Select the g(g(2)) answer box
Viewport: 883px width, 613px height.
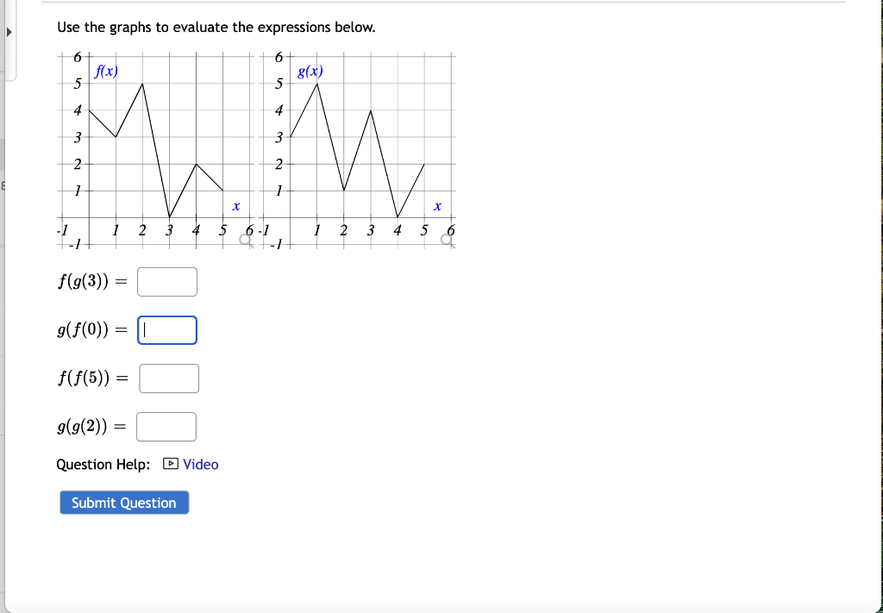coord(166,426)
